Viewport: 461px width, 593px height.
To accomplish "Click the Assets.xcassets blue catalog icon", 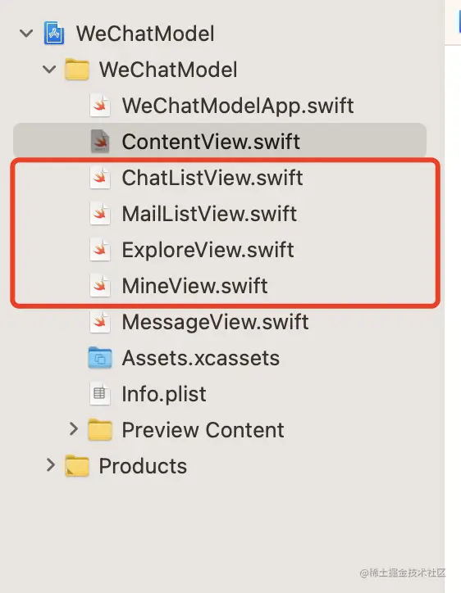I will coord(100,358).
